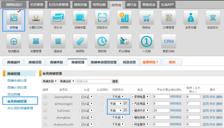Screen dimensions: 224x128
Task: Open the 扫码支付 dropdown for fushineiyi
Action: tap(116, 110)
